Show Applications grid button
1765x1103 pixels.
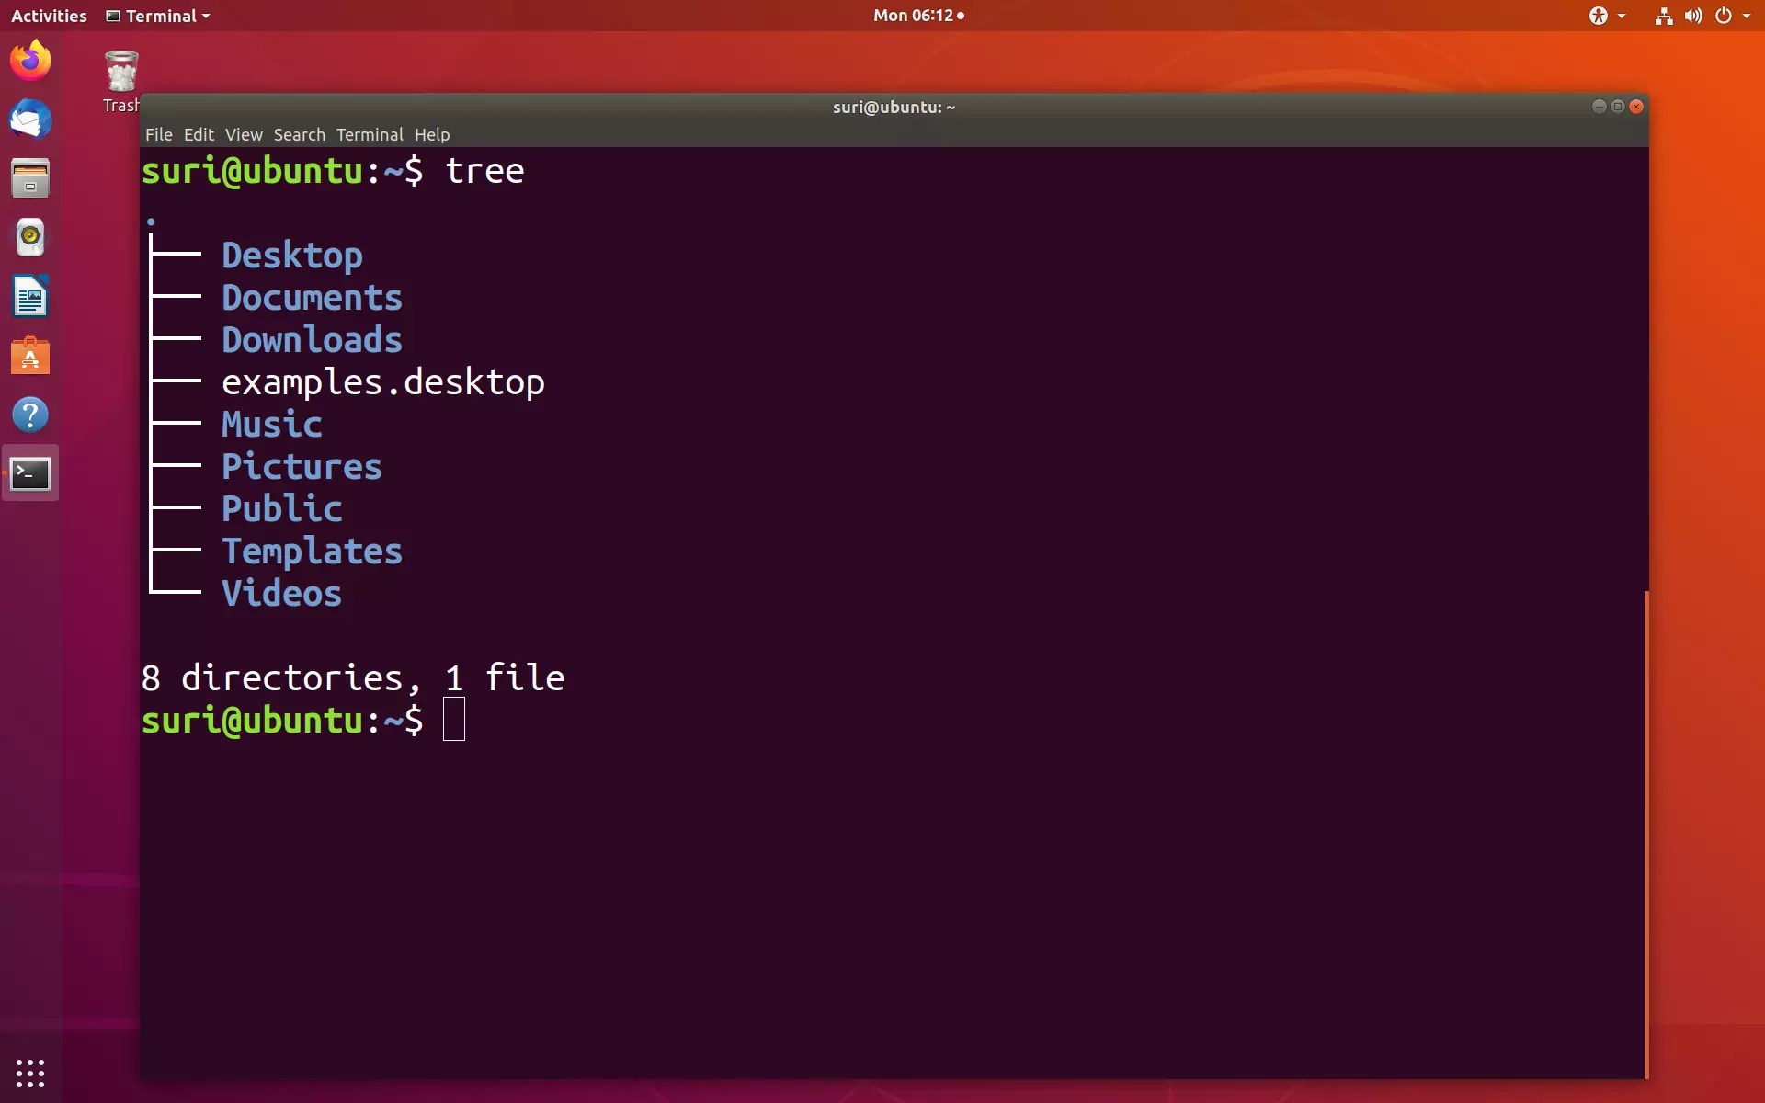pyautogui.click(x=30, y=1072)
